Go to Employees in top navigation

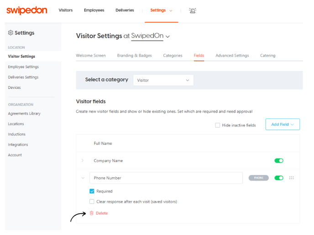click(94, 10)
